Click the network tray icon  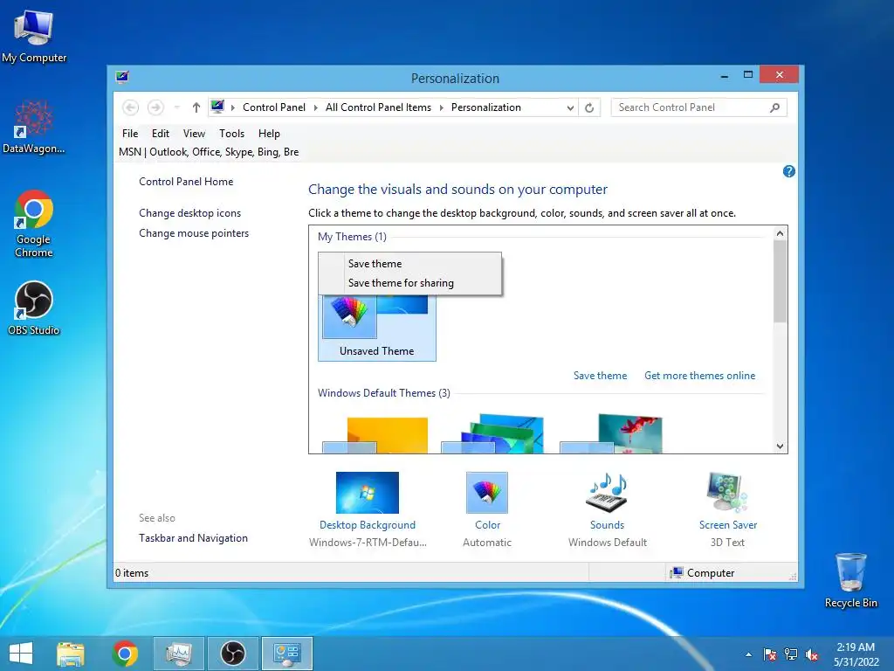click(791, 654)
